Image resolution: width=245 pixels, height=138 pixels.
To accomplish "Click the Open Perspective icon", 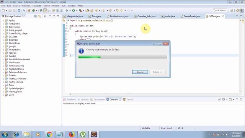I will tap(232, 10).
